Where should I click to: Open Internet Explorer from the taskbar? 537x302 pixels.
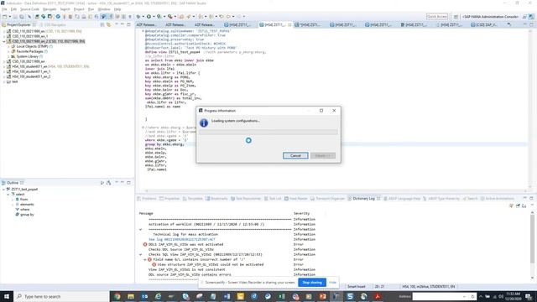click(159, 296)
